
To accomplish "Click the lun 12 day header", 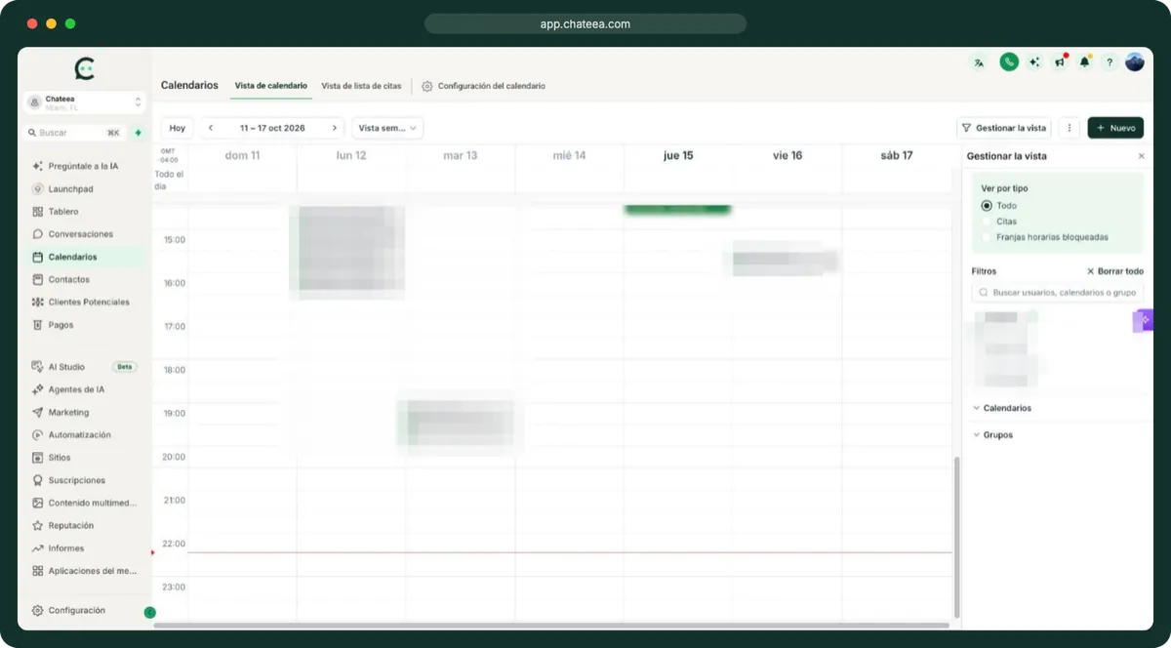I will 351,155.
